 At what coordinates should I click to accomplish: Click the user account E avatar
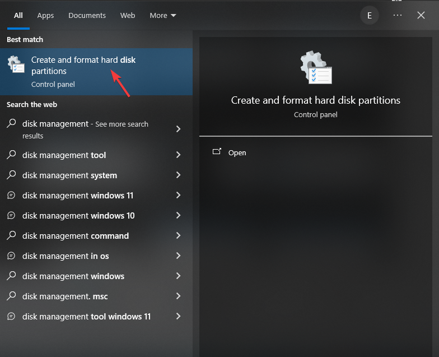point(370,16)
